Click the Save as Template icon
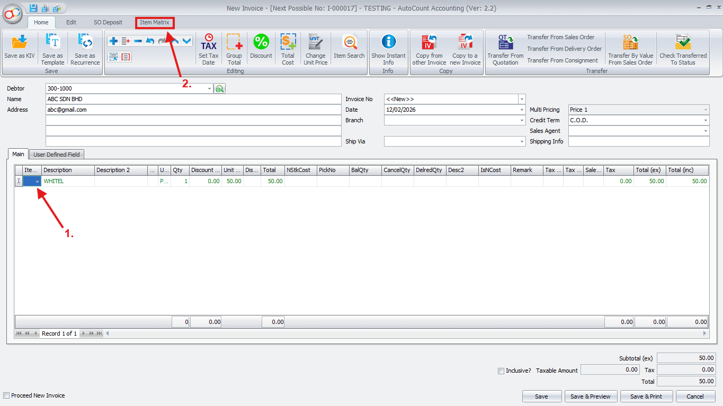The image size is (723, 406). [52, 43]
